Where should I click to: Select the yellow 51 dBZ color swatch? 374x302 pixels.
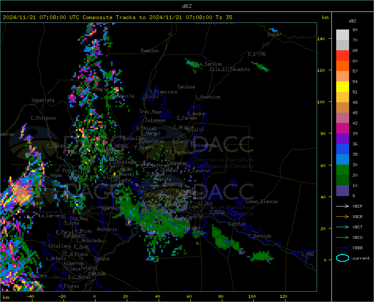click(342, 87)
